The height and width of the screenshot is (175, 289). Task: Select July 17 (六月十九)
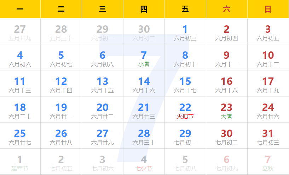coord(268,83)
